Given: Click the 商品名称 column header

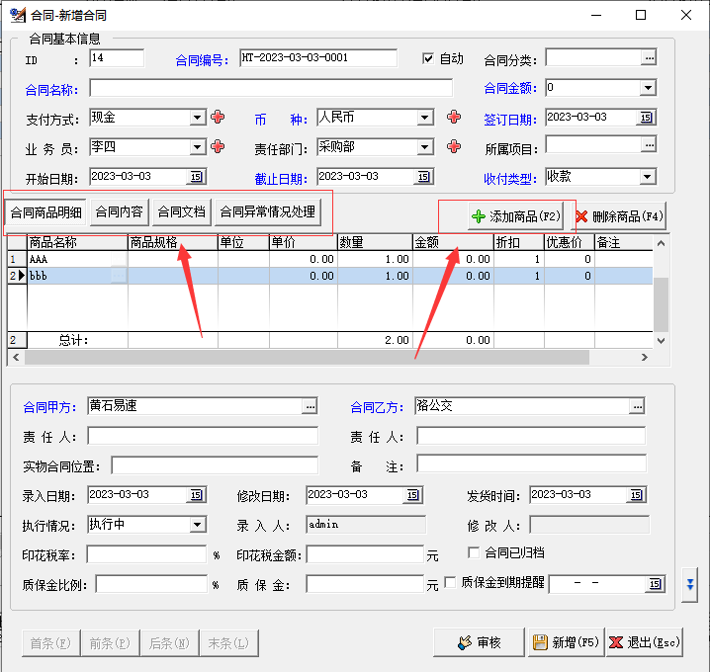Looking at the screenshot, I should pos(77,242).
